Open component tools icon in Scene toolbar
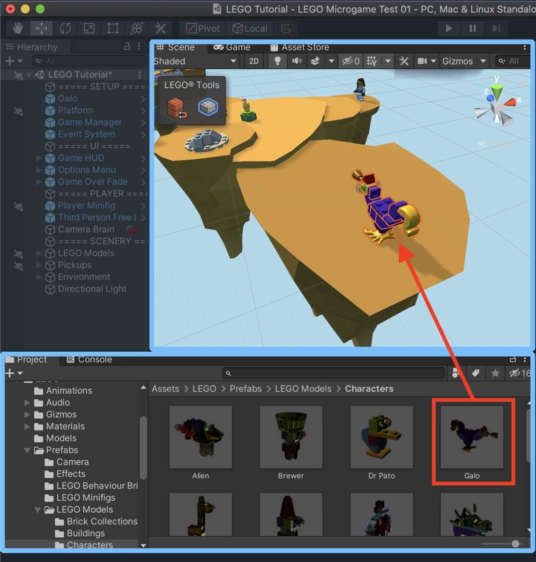Image resolution: width=536 pixels, height=562 pixels. 404,61
